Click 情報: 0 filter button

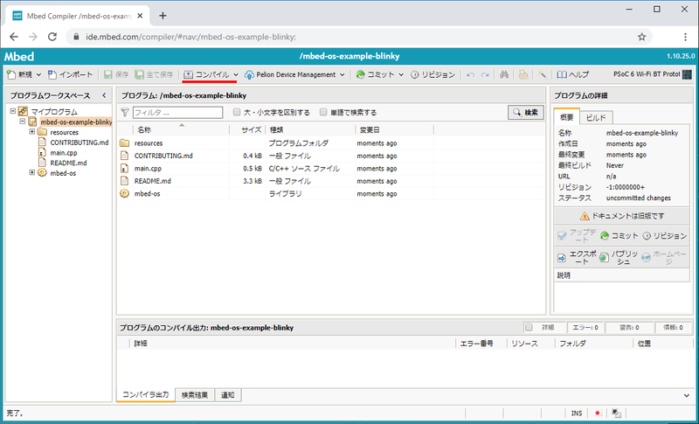673,327
